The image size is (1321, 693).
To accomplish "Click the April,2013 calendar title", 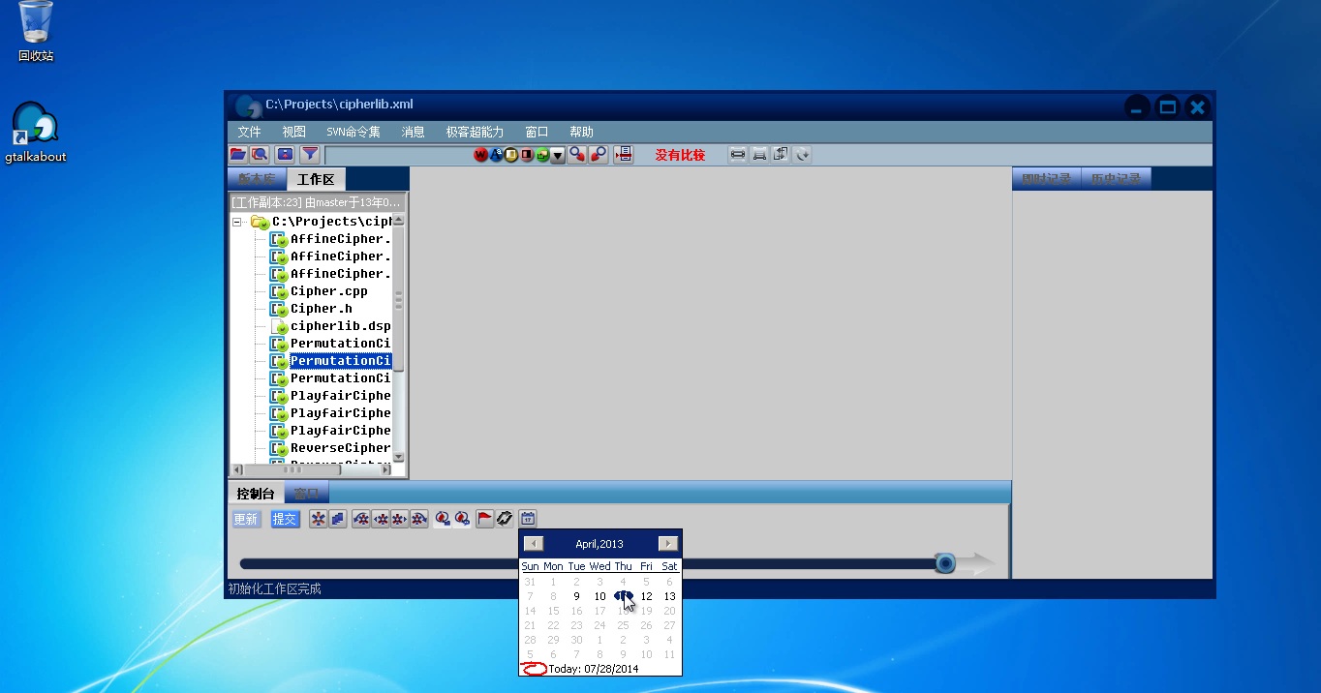I will click(x=599, y=544).
